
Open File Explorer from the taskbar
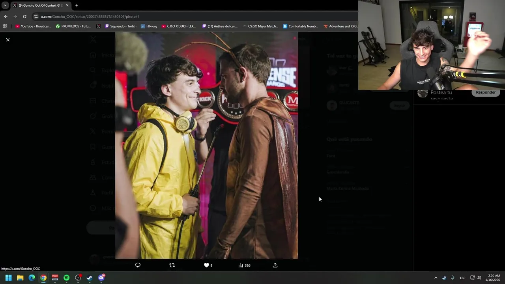pyautogui.click(x=20, y=278)
